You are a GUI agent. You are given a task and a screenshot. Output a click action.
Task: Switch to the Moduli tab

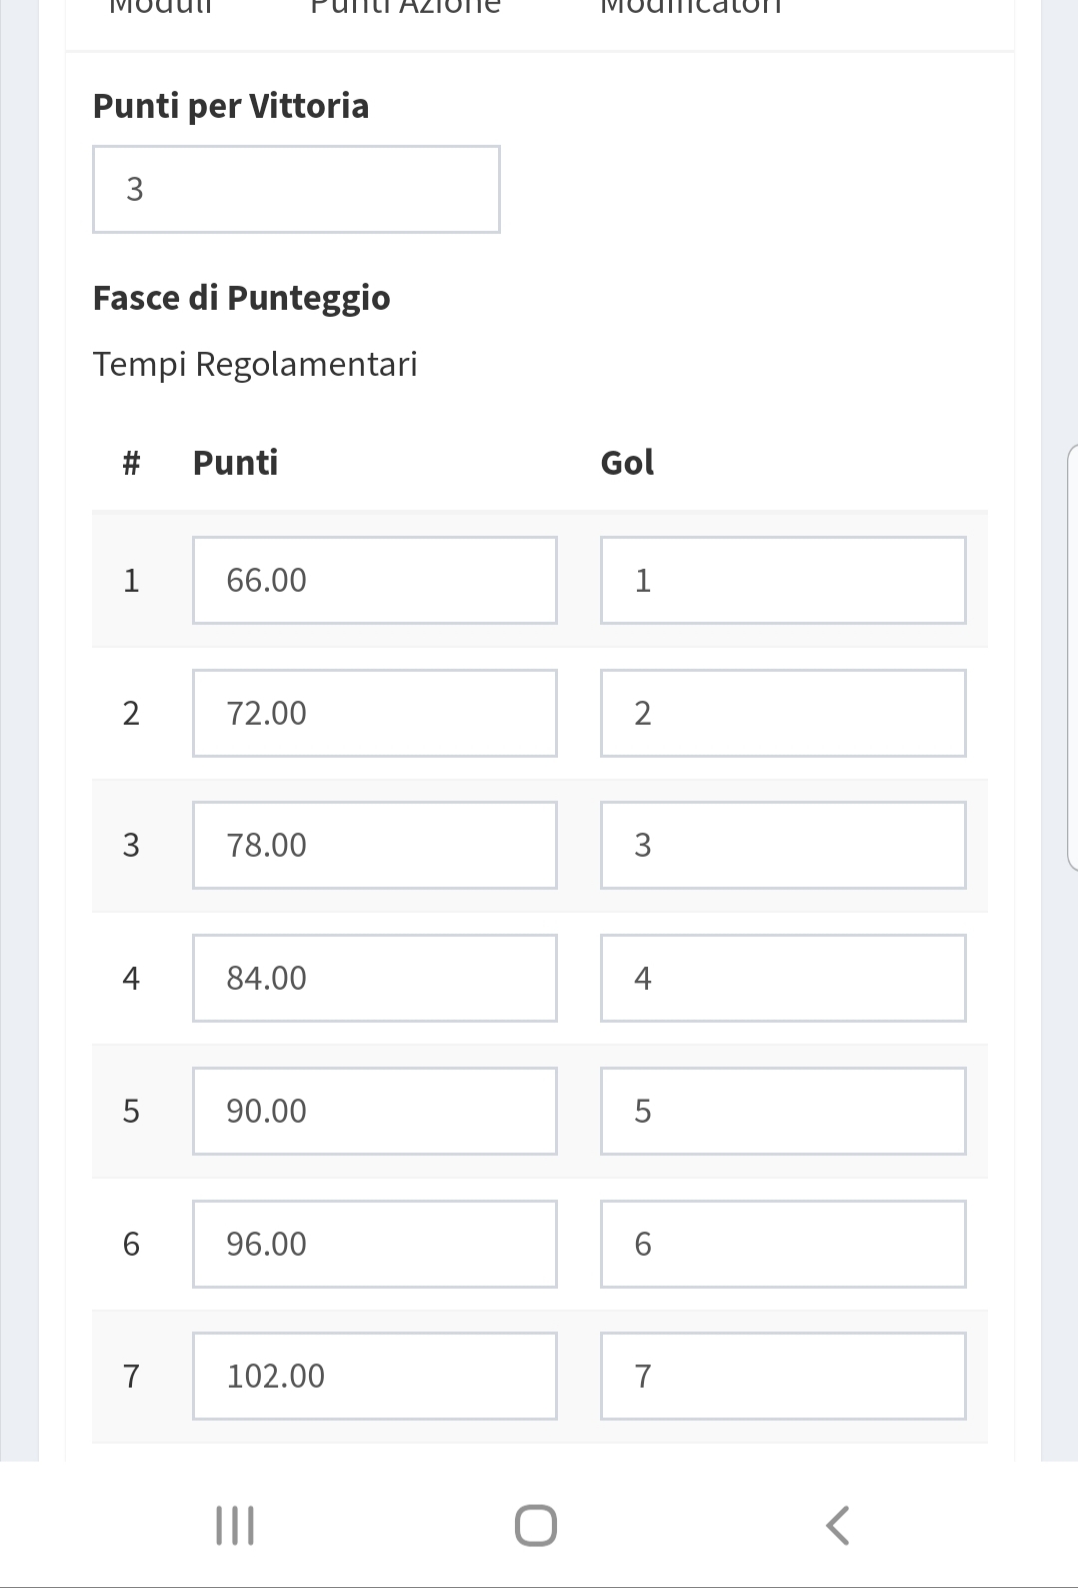pos(160,8)
